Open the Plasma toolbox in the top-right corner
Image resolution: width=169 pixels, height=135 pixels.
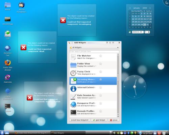point(167,2)
